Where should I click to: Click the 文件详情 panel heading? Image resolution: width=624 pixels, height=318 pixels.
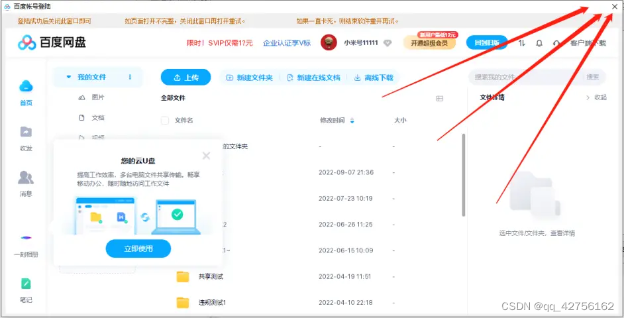point(492,97)
